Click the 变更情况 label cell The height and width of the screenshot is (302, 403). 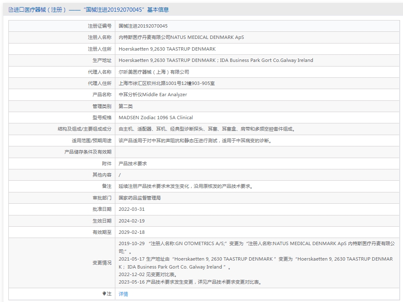(x=62, y=263)
